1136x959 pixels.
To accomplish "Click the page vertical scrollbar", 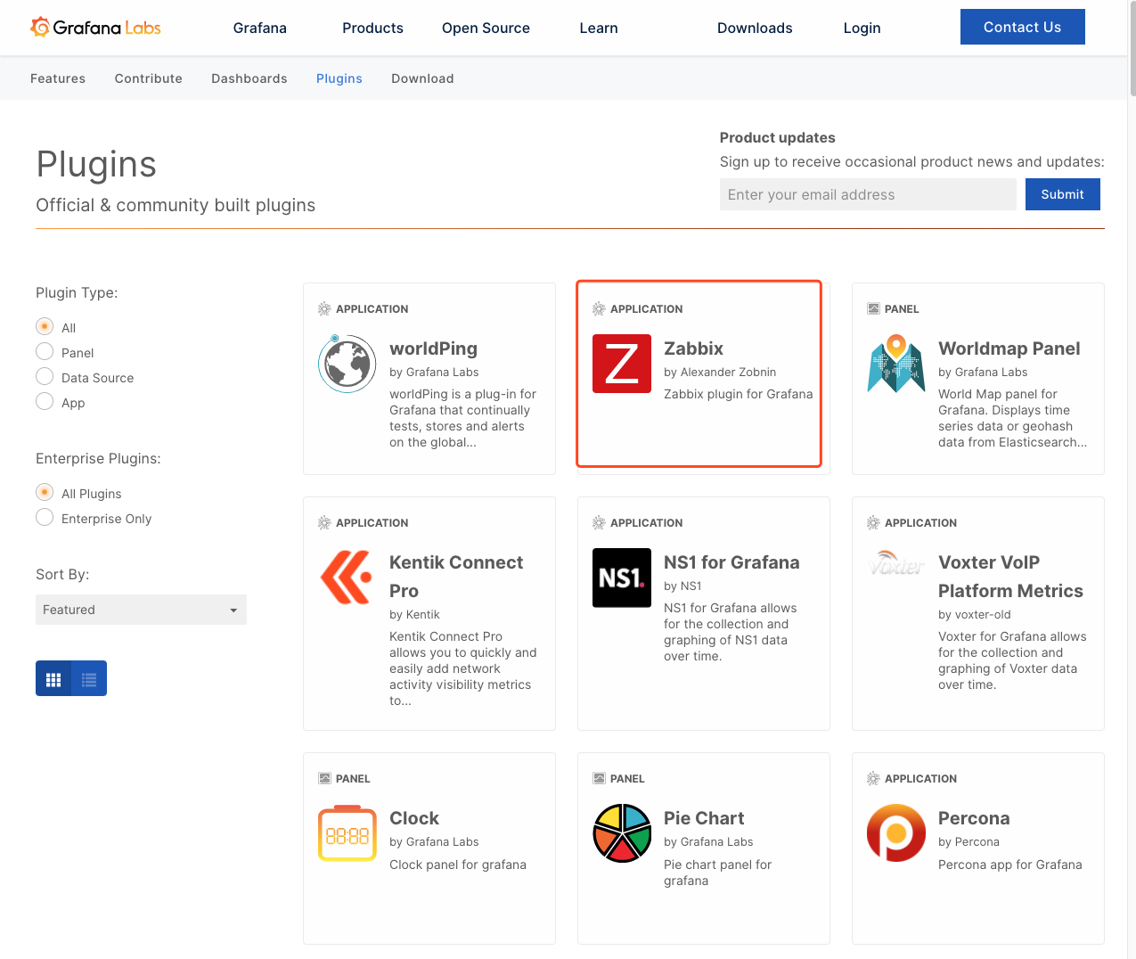I will click(x=1132, y=49).
